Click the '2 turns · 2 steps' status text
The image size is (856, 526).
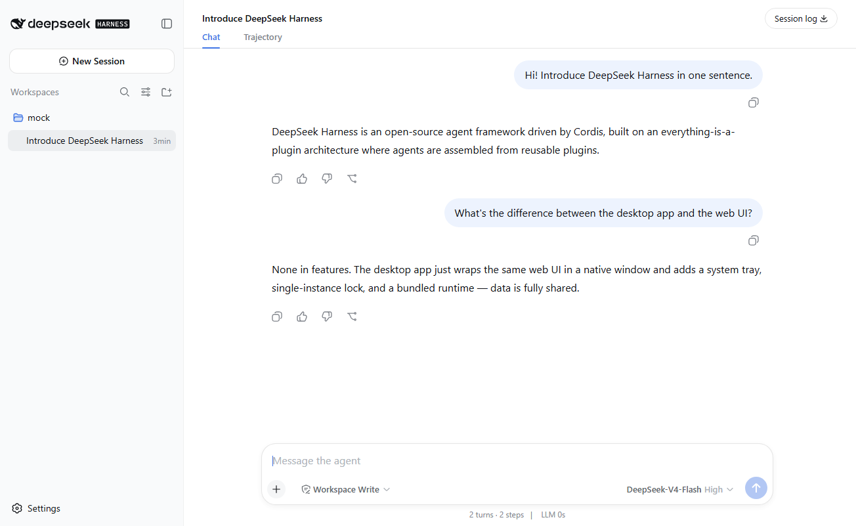(496, 515)
